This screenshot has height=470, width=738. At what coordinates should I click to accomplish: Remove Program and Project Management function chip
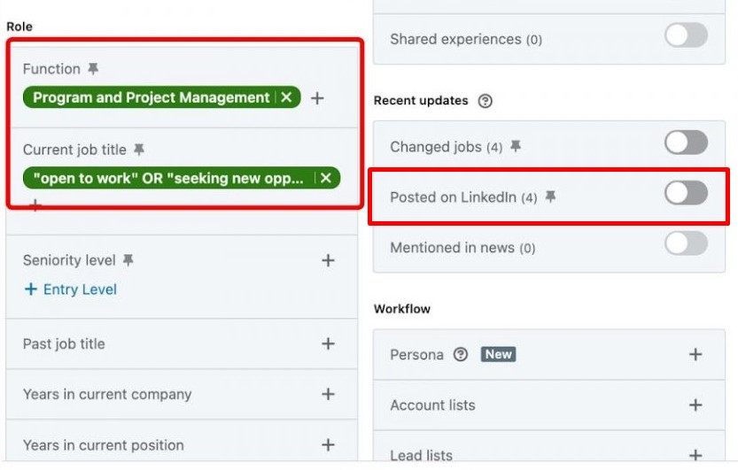pos(286,97)
